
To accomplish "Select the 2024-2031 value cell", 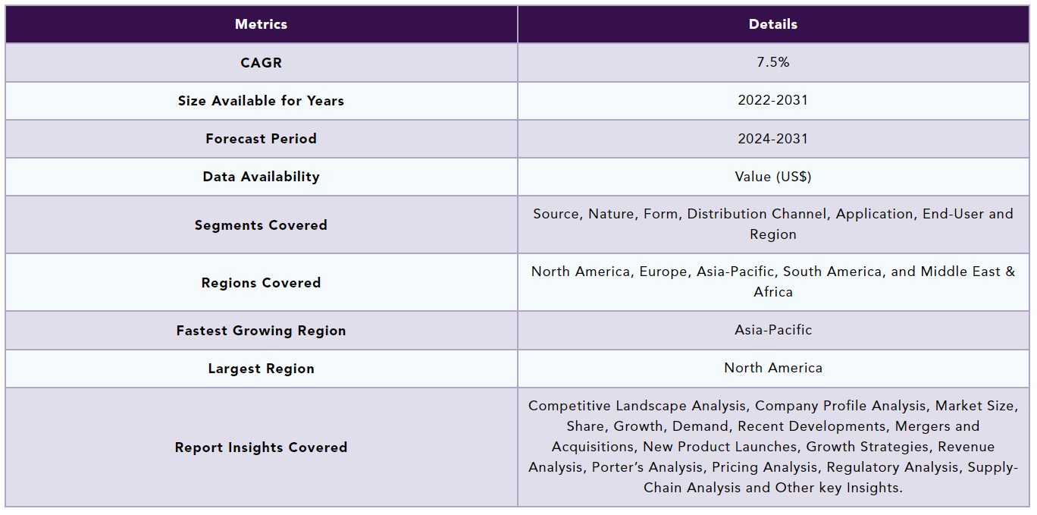I will (773, 139).
